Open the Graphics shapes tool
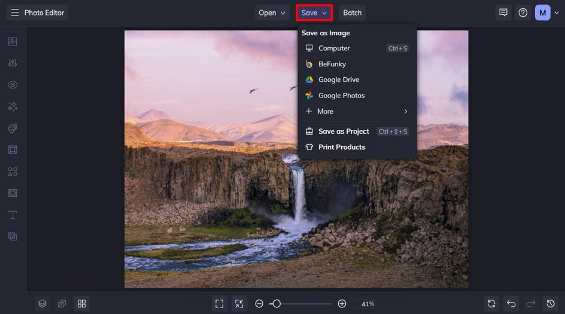Viewport: 565px width, 314px height. pos(13,172)
